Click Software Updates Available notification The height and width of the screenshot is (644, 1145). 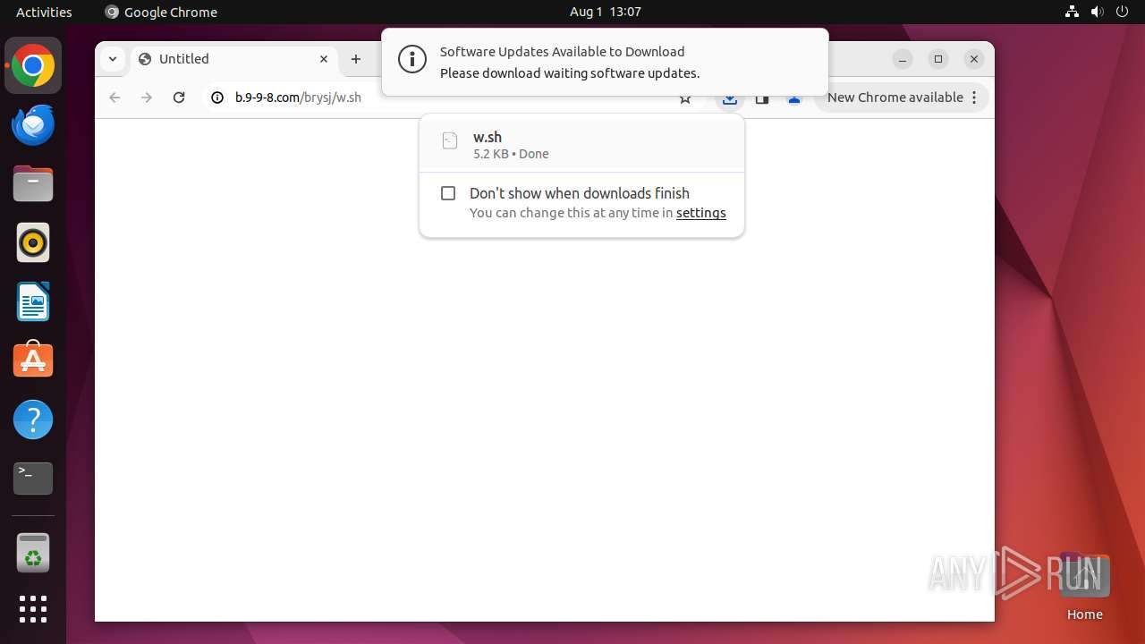tap(605, 62)
